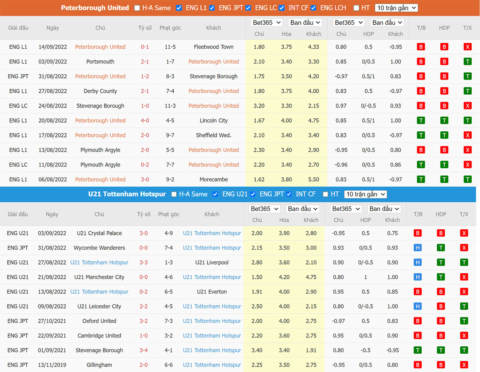Open the 10 trận gần dropdown for Peterborough
The height and width of the screenshot is (372, 480).
[396, 8]
